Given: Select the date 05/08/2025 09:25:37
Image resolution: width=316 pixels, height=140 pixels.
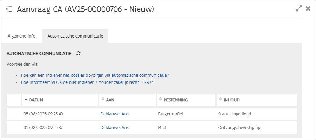Looking at the screenshot, I should (x=43, y=128).
